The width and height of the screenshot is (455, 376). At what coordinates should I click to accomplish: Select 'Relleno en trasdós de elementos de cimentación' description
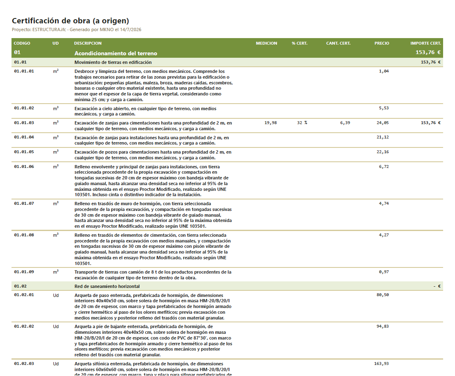point(153,249)
